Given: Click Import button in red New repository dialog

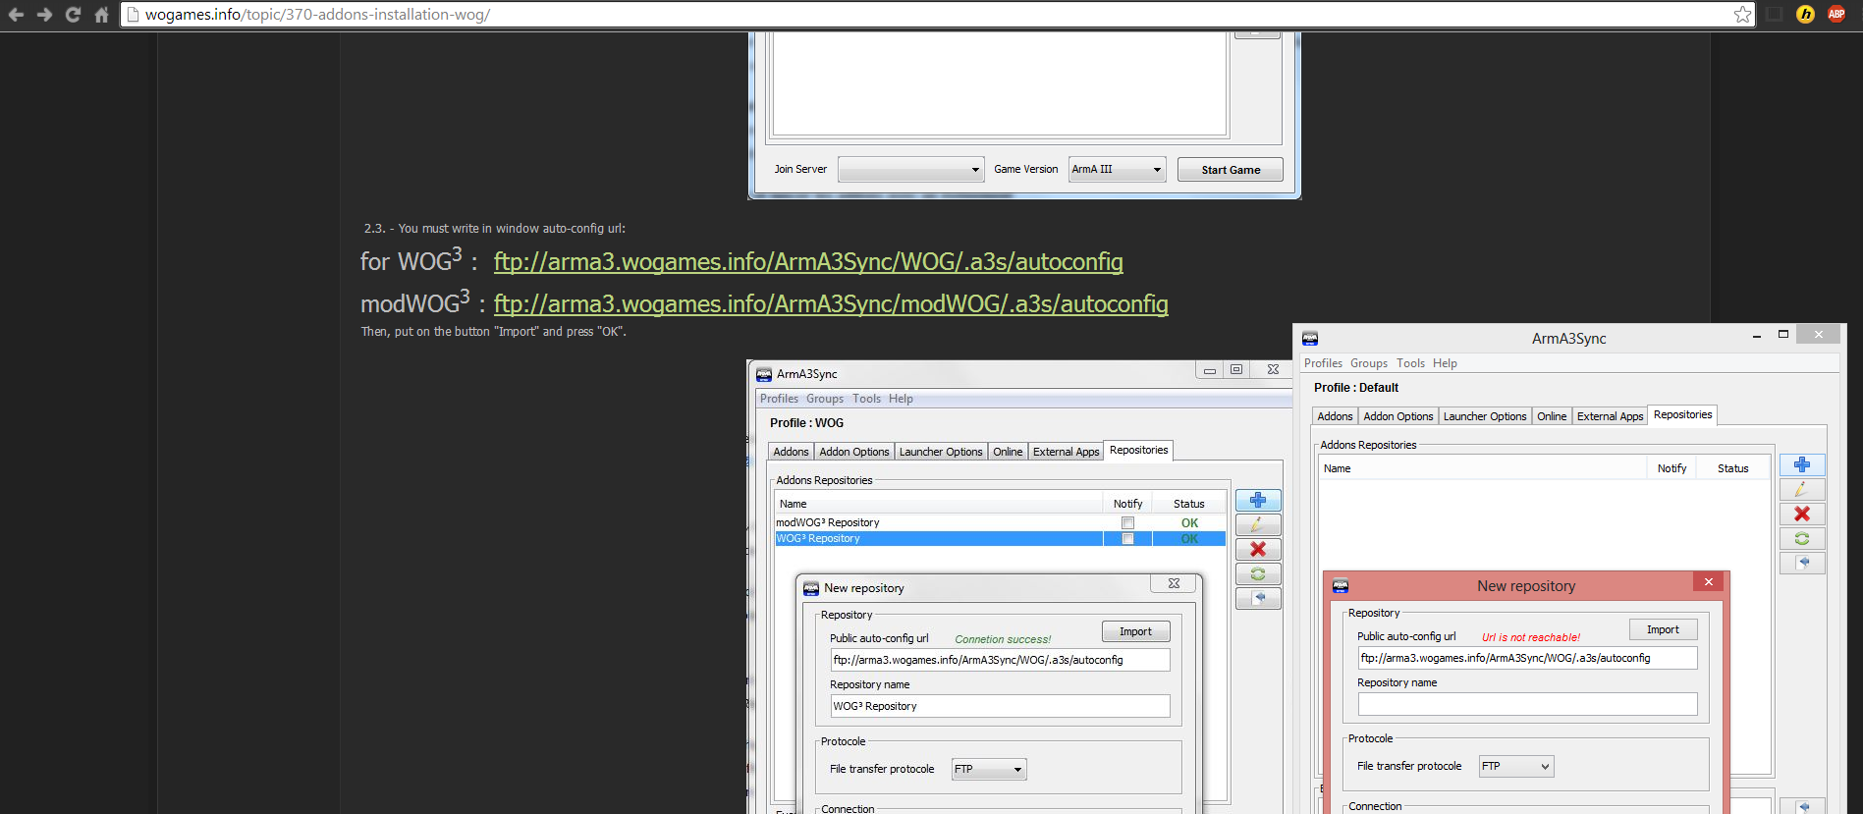Looking at the screenshot, I should 1663,629.
